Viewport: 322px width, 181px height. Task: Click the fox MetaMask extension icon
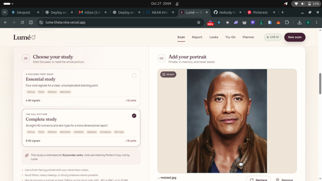(278, 22)
